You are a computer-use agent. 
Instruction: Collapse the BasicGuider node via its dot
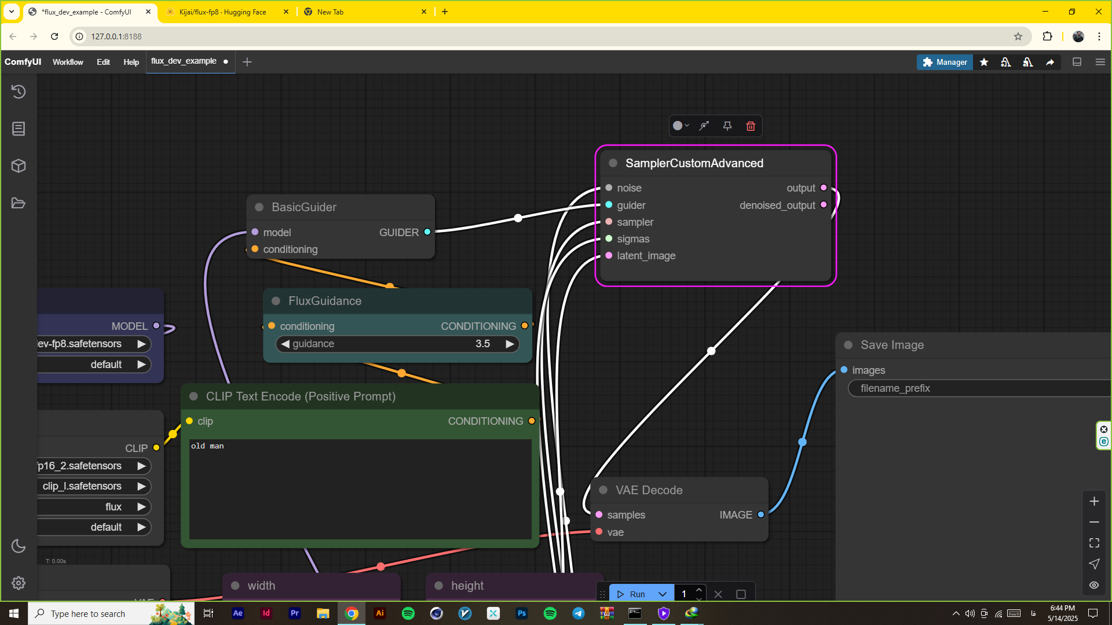[259, 207]
